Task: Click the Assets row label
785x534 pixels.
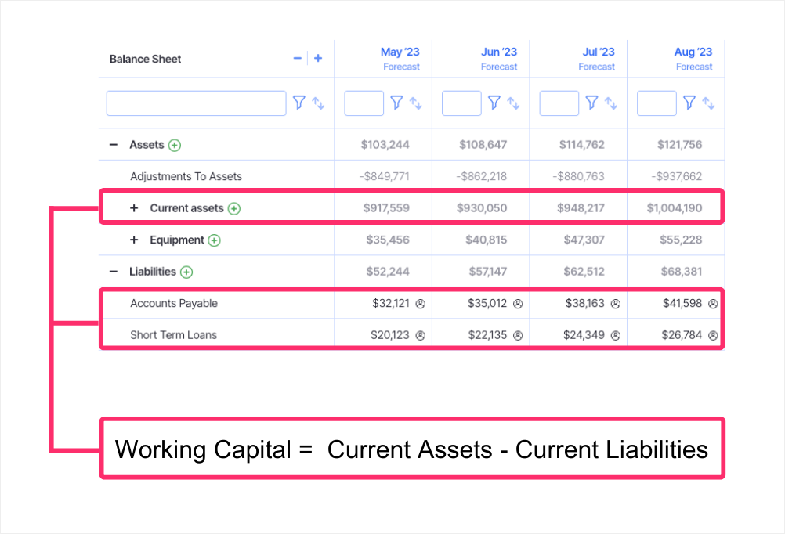Action: tap(146, 145)
